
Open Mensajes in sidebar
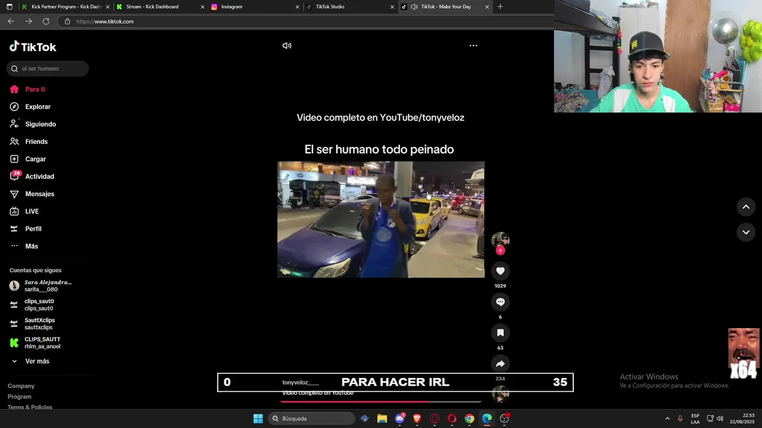click(32, 194)
